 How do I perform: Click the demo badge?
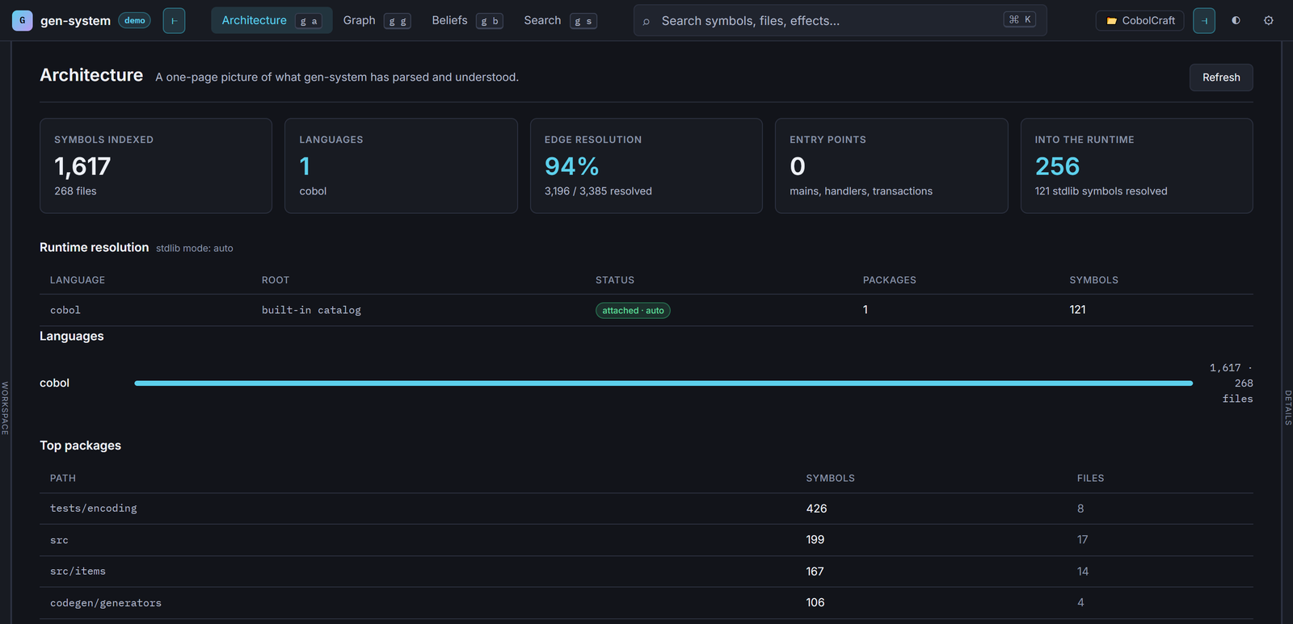(135, 20)
